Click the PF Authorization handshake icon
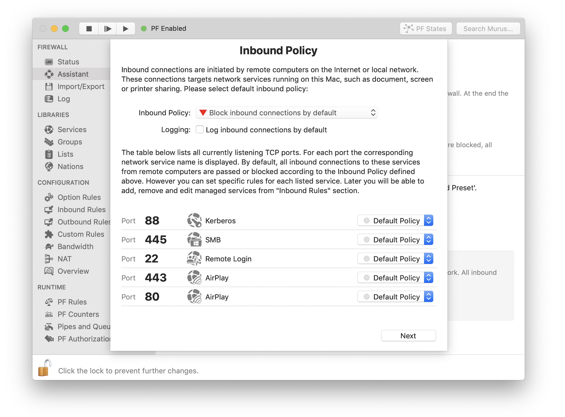Image resolution: width=565 pixels, height=417 pixels. (x=49, y=339)
